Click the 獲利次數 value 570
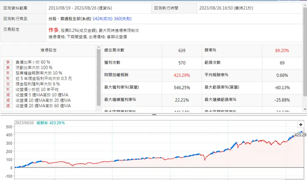This screenshot has height=180, width=307. pyautogui.click(x=182, y=63)
